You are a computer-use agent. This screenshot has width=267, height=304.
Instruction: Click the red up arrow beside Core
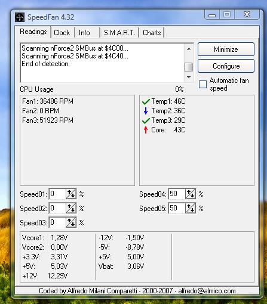(146, 130)
